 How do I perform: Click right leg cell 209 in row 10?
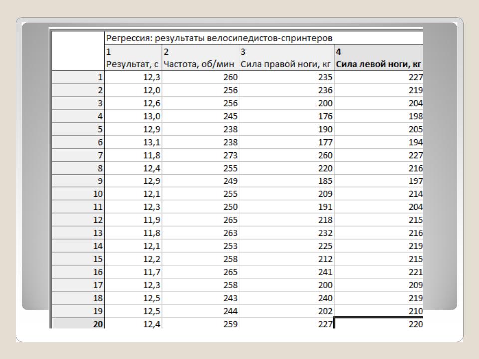pos(287,194)
